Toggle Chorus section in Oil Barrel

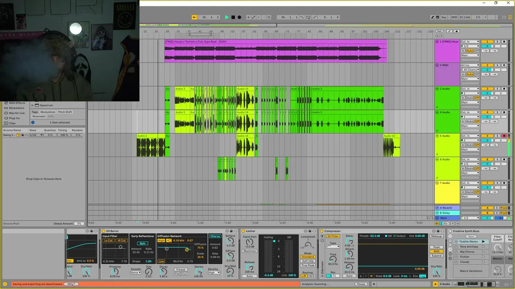pos(215,236)
